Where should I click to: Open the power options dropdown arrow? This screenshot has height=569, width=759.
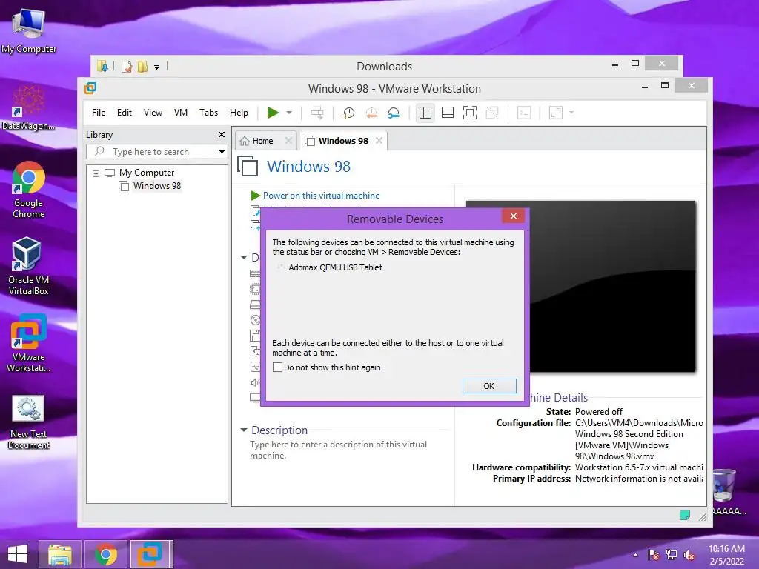[x=289, y=113]
